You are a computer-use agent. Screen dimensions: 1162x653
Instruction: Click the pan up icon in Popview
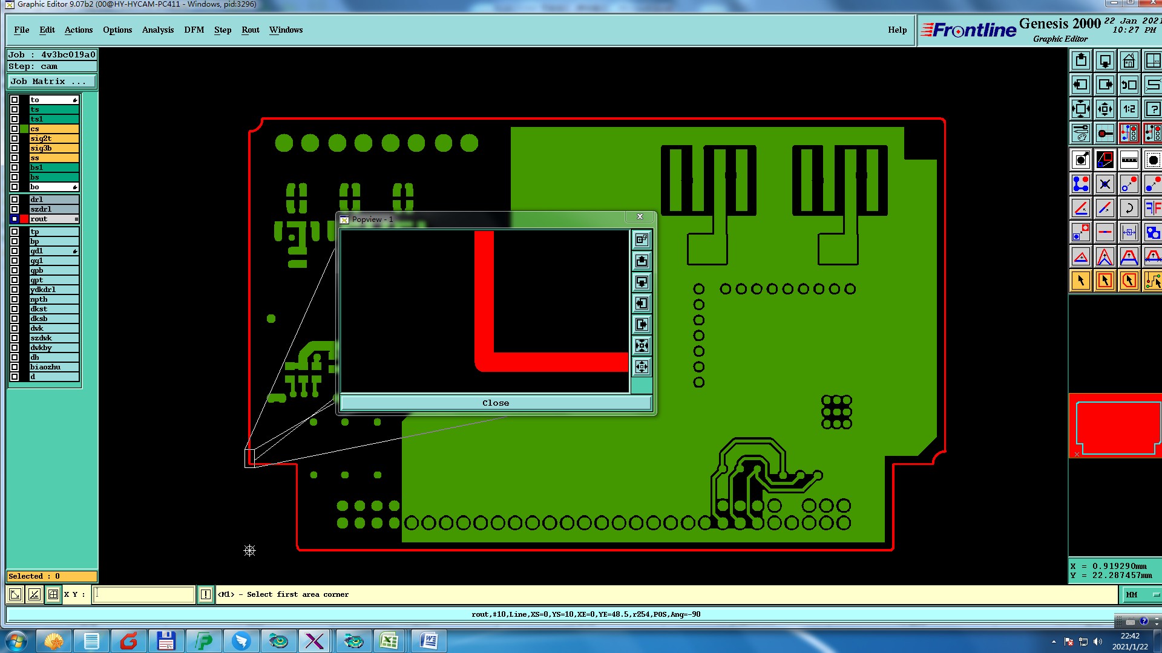pyautogui.click(x=642, y=261)
